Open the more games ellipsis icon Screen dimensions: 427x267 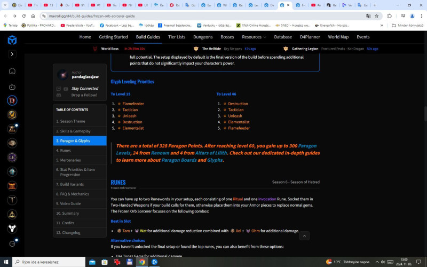click(x=12, y=244)
